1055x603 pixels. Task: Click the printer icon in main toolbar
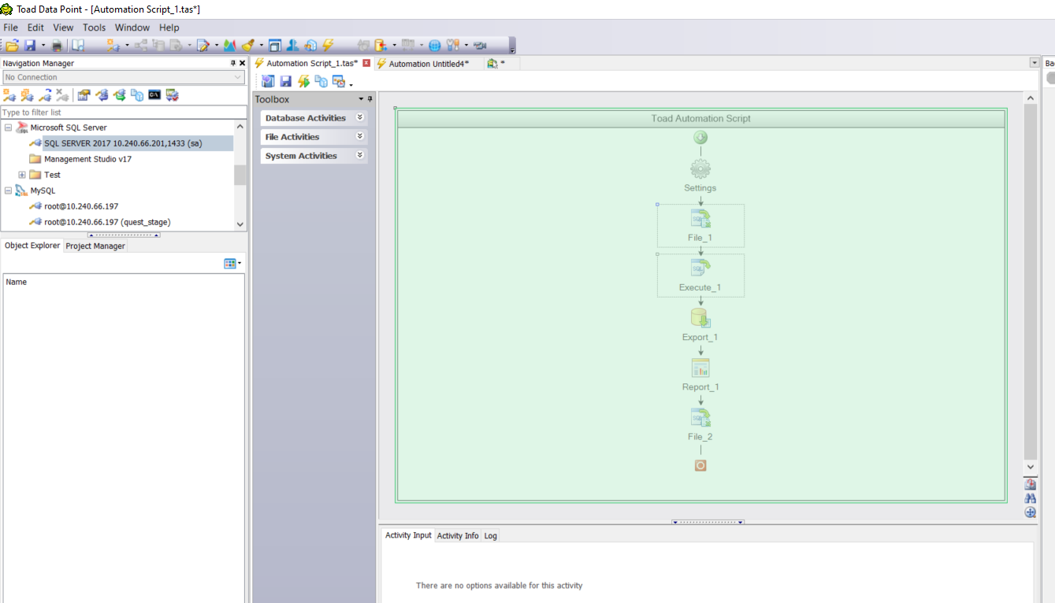click(x=57, y=46)
